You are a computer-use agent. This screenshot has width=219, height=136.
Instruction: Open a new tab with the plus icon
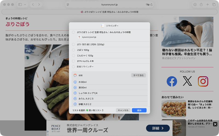pyautogui.click(x=208, y=4)
